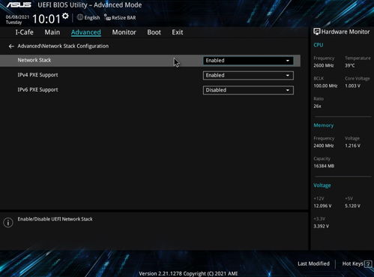Open the Network Stack dropdown
This screenshot has width=374, height=277.
pos(248,61)
